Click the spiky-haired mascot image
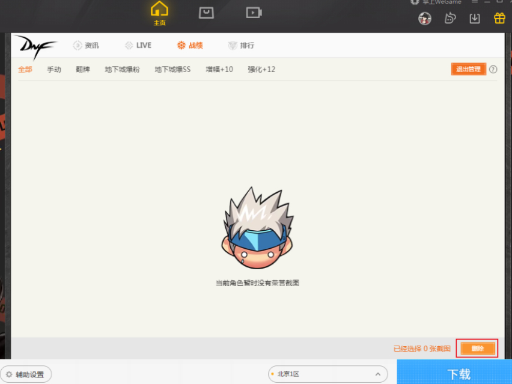The height and width of the screenshot is (384, 512). (258, 228)
